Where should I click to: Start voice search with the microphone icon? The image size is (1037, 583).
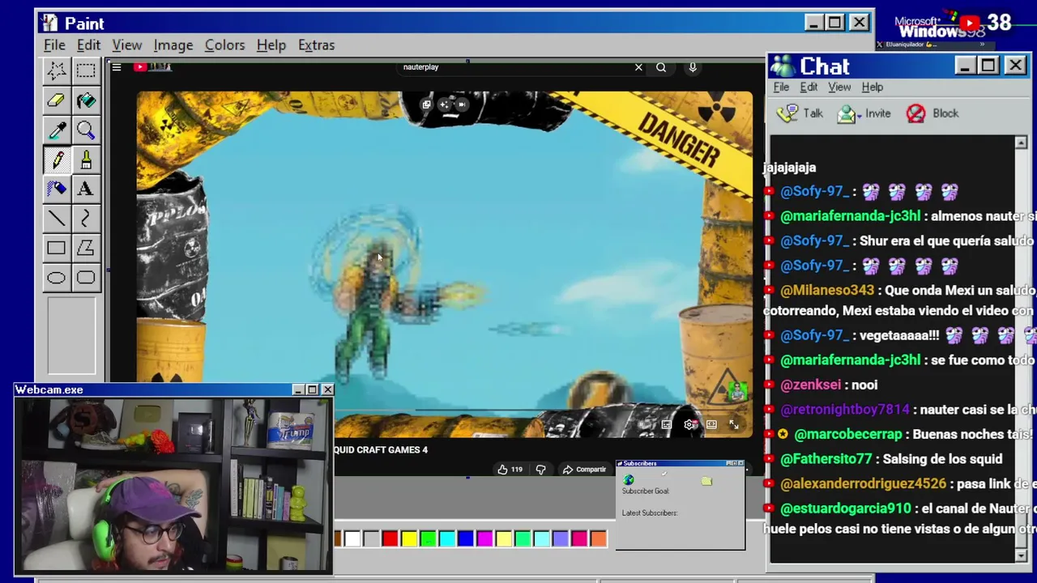coord(693,67)
